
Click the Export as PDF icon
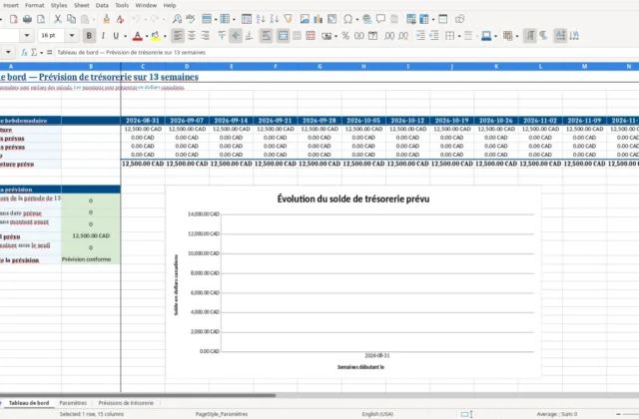13,19
